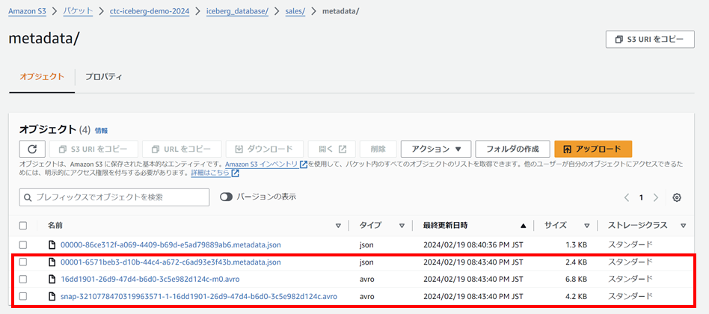
Task: Click size value 2.4 KB
Action: tap(577, 262)
